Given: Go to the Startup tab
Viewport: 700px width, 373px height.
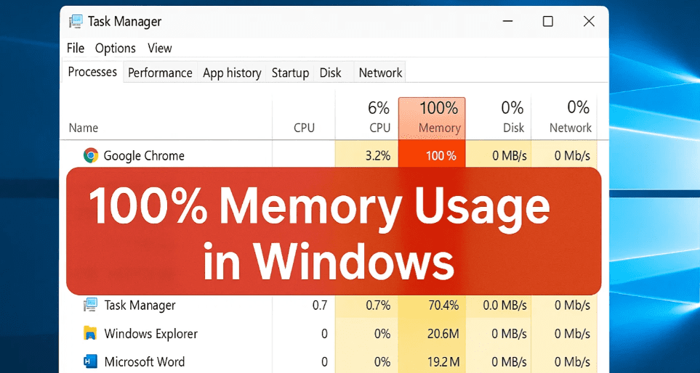Looking at the screenshot, I should (x=290, y=73).
